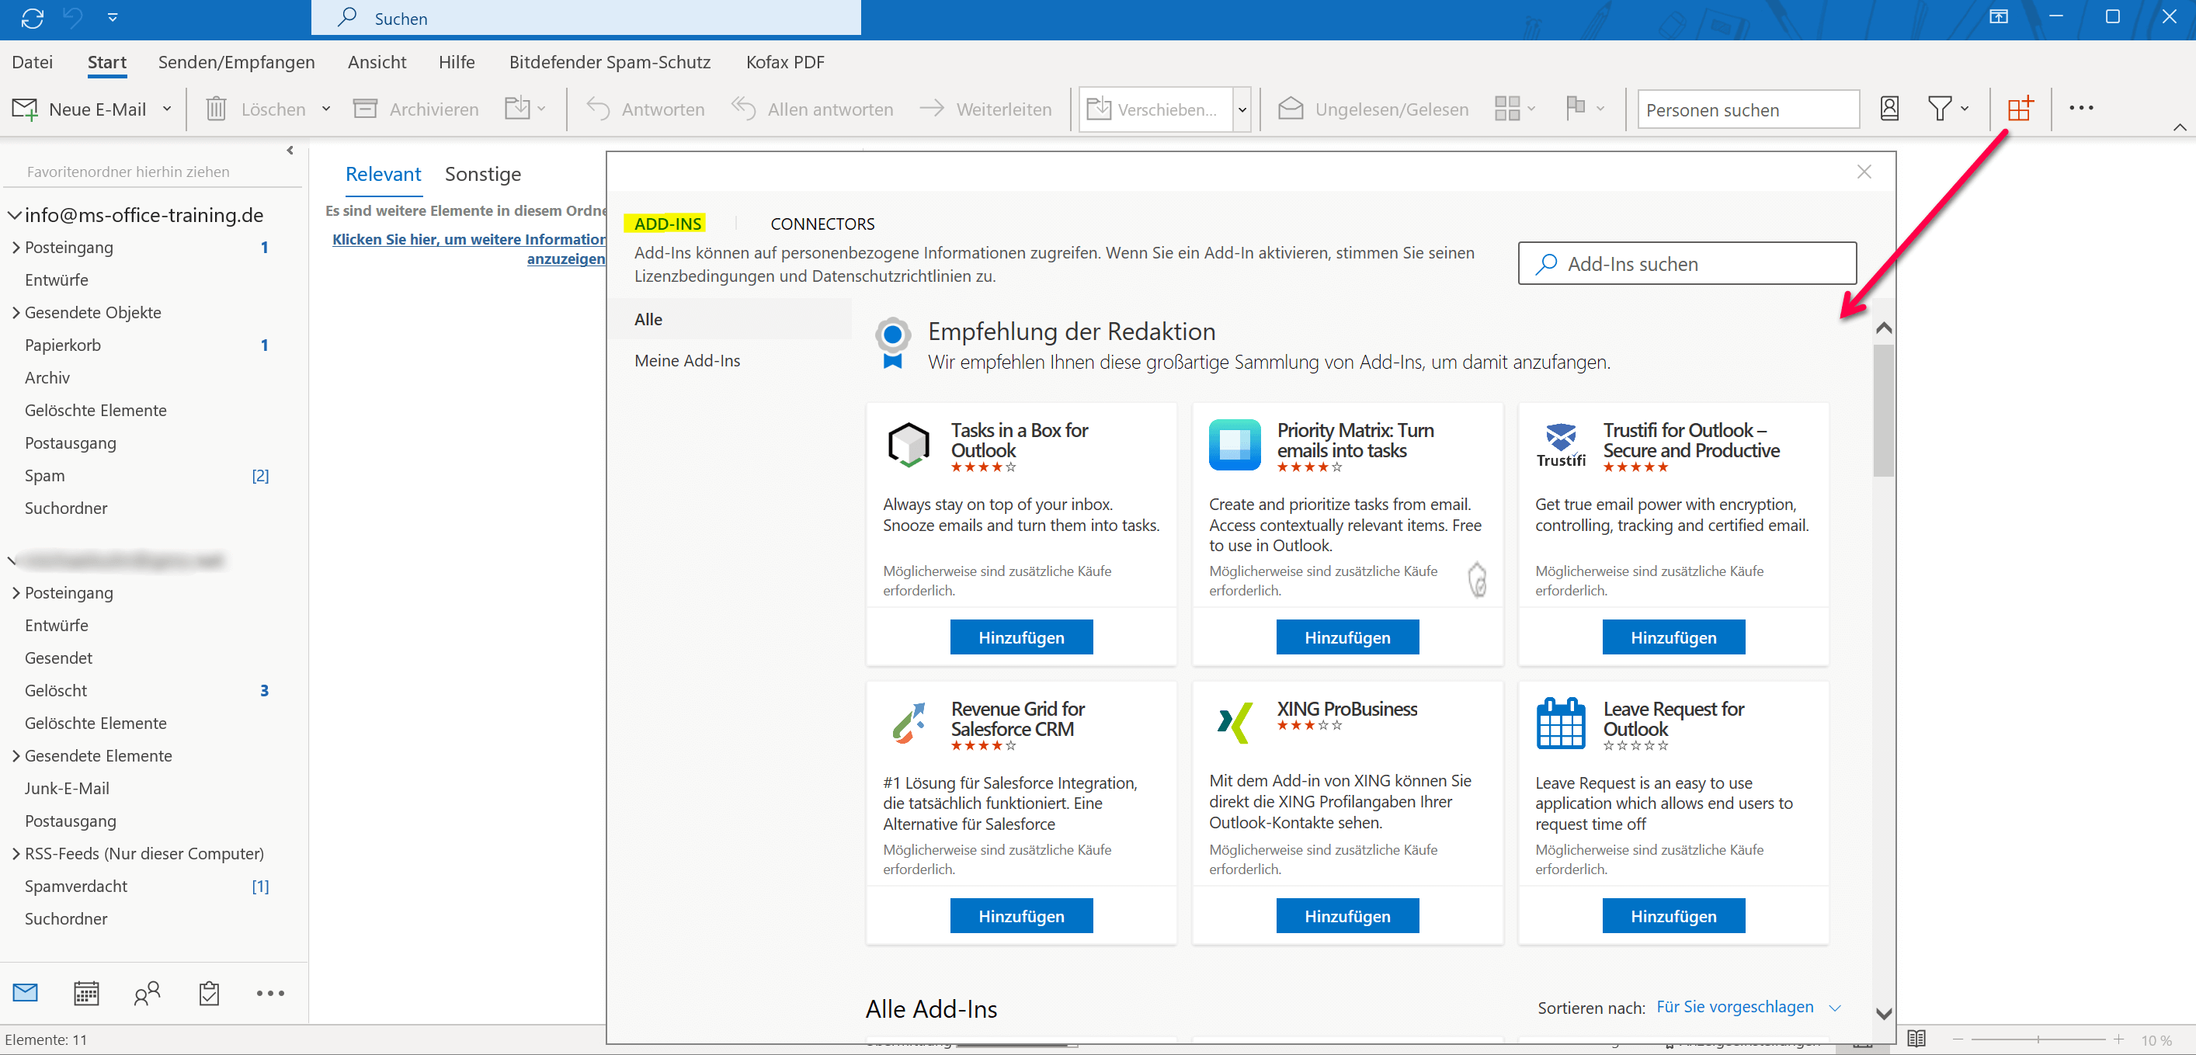Click the Neue E-Mail envelope icon
2196x1055 pixels.
click(x=25, y=109)
